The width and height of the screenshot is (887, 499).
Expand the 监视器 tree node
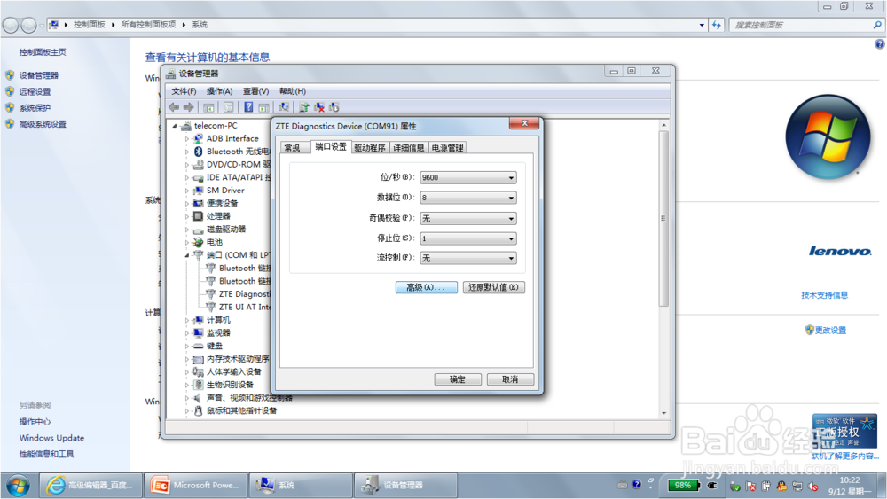186,333
